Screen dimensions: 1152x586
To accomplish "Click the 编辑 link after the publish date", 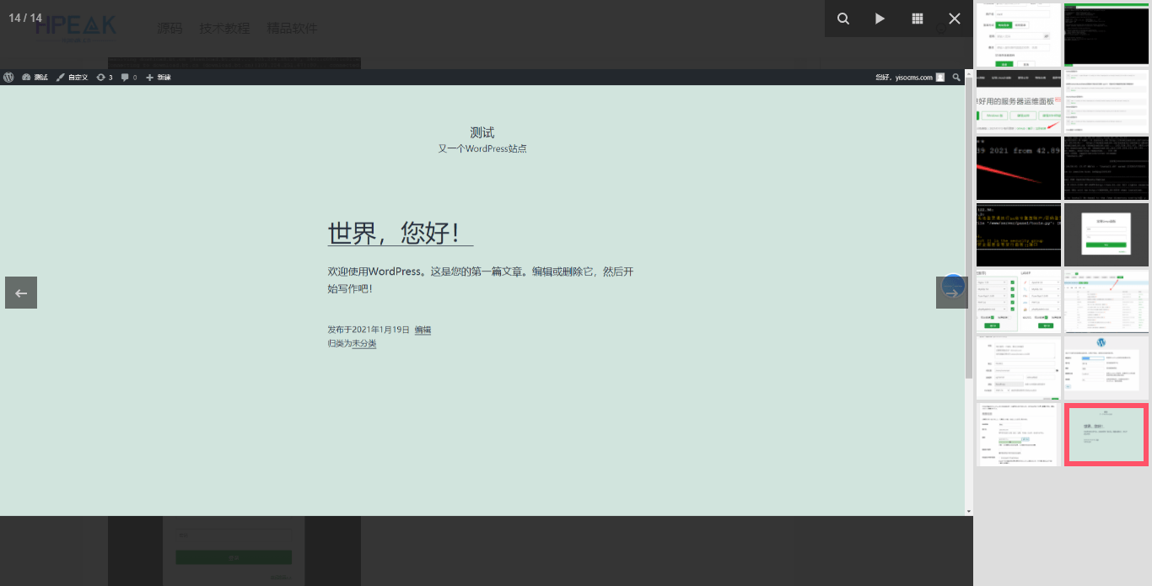I will point(422,330).
